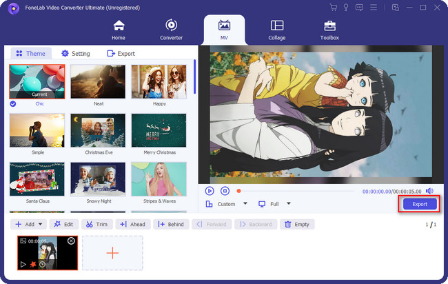The width and height of the screenshot is (448, 284).
Task: Click the time readout 00:00:00.00/00:00:05.00
Action: pyautogui.click(x=391, y=192)
